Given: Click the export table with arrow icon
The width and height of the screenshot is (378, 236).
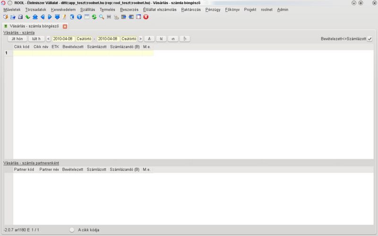Looking at the screenshot, I should pyautogui.click(x=124, y=17).
